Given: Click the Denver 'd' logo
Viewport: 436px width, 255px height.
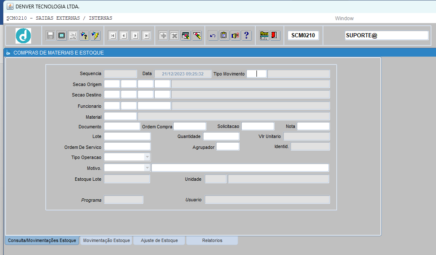Looking at the screenshot, I should click(24, 36).
